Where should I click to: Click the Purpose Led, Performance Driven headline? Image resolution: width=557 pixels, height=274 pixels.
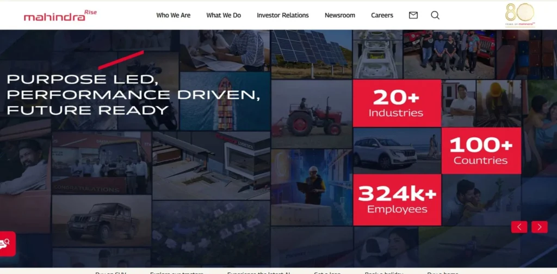133,95
